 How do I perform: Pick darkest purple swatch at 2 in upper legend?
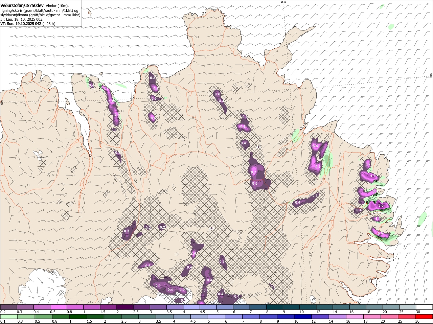(x=125, y=307)
